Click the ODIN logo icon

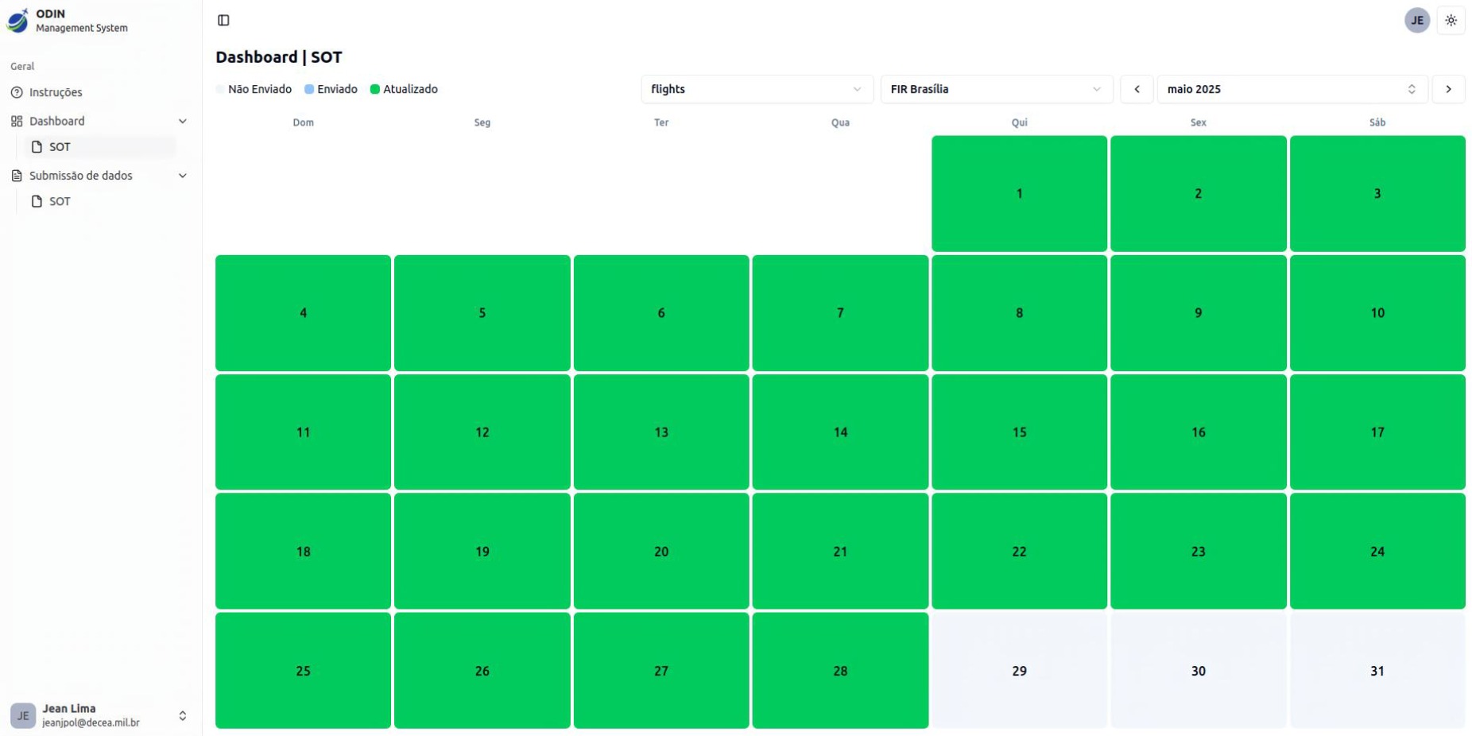(x=17, y=21)
